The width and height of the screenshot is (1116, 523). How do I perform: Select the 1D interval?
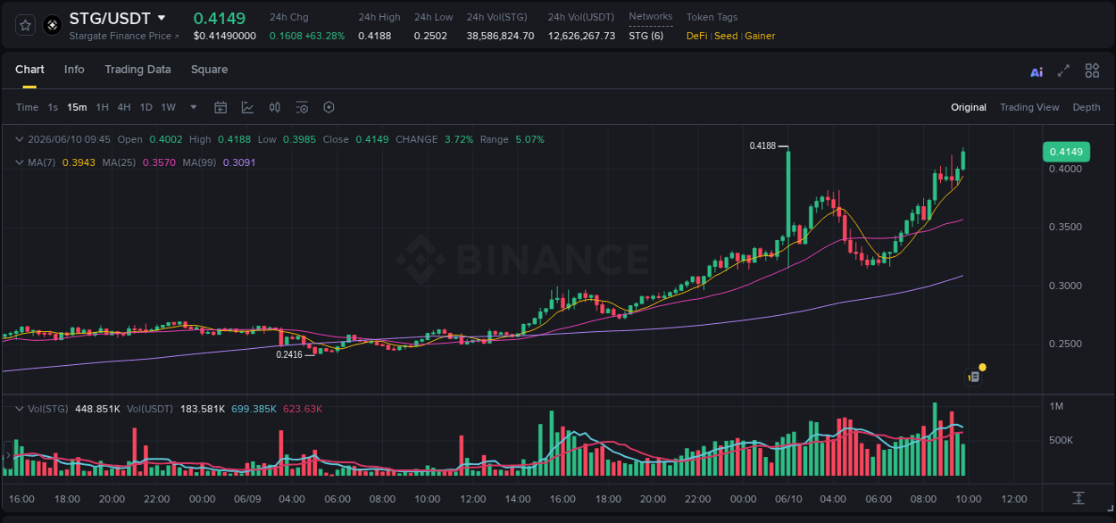(146, 107)
